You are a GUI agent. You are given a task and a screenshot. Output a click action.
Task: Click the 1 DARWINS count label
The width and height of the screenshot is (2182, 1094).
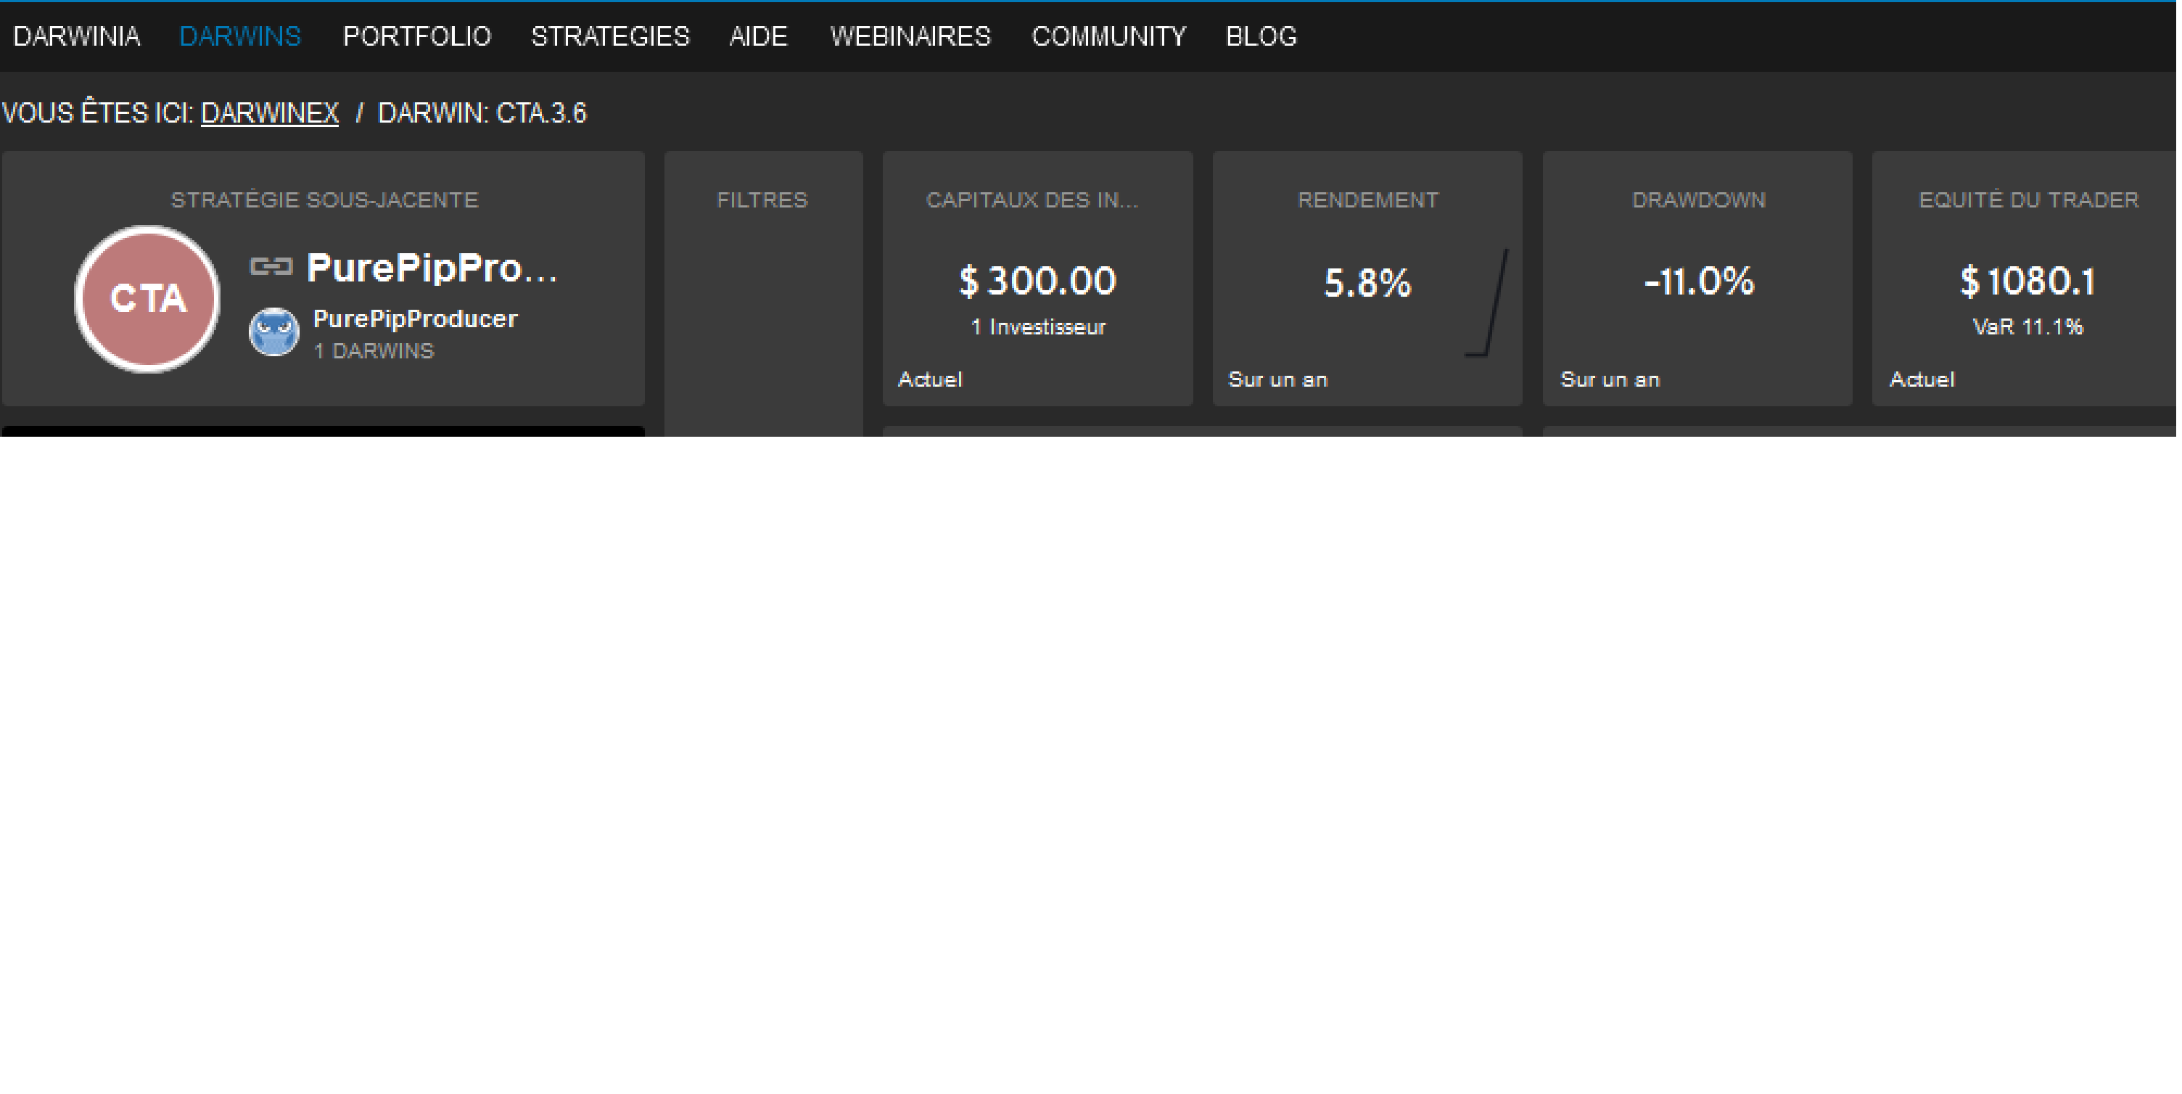point(374,351)
